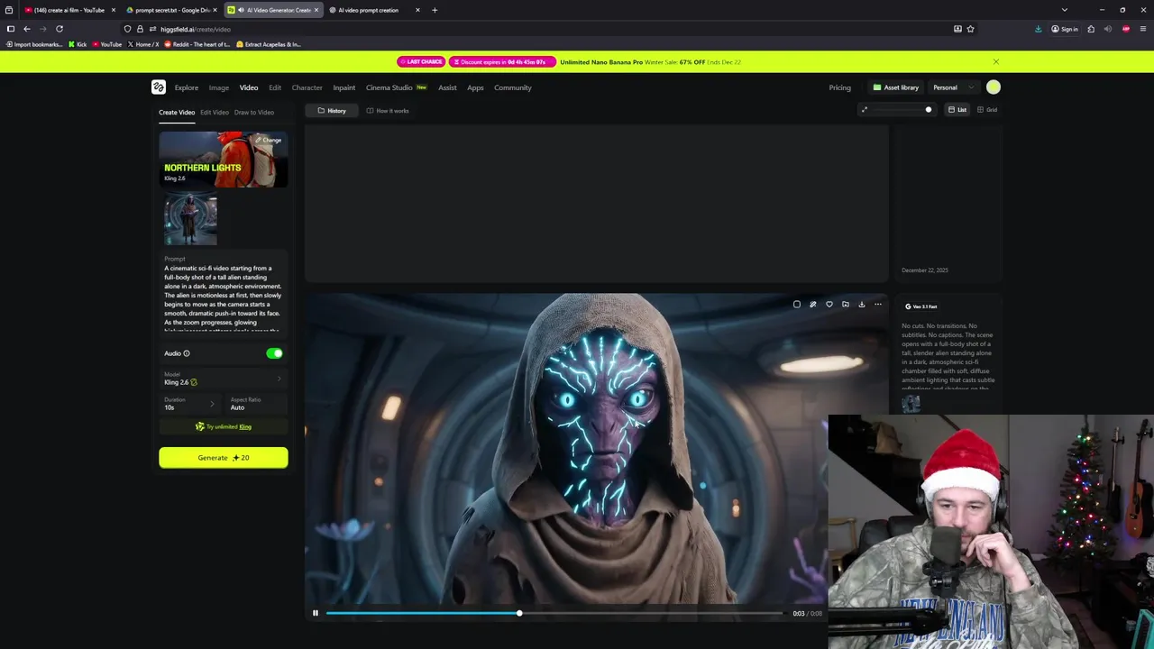This screenshot has width=1154, height=649.
Task: Switch to the AI video prompt creation tab
Action: 373,10
